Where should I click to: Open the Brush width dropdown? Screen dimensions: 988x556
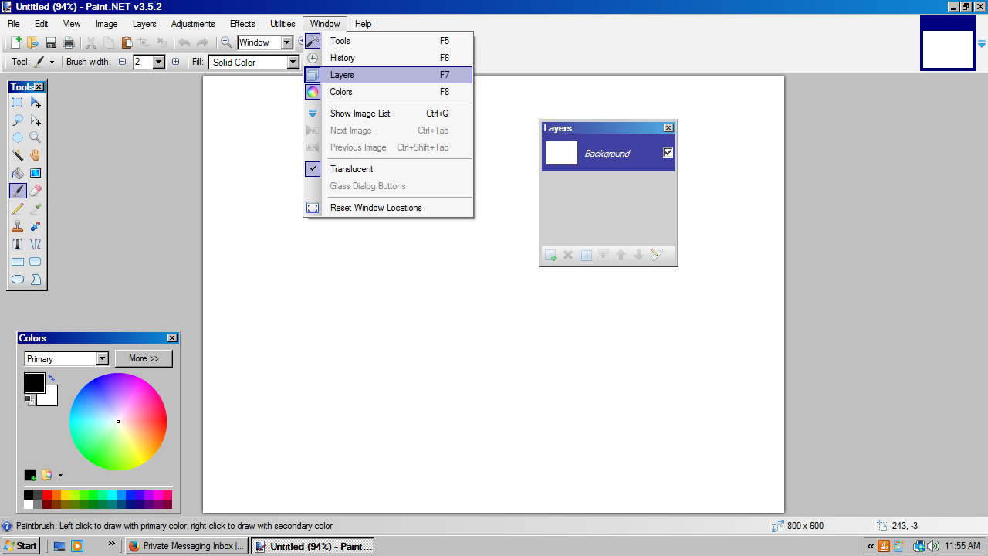click(x=159, y=63)
